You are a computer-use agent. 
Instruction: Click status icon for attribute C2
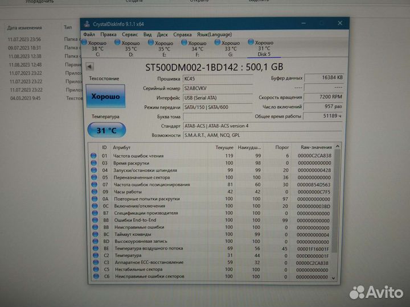pyautogui.click(x=96, y=255)
